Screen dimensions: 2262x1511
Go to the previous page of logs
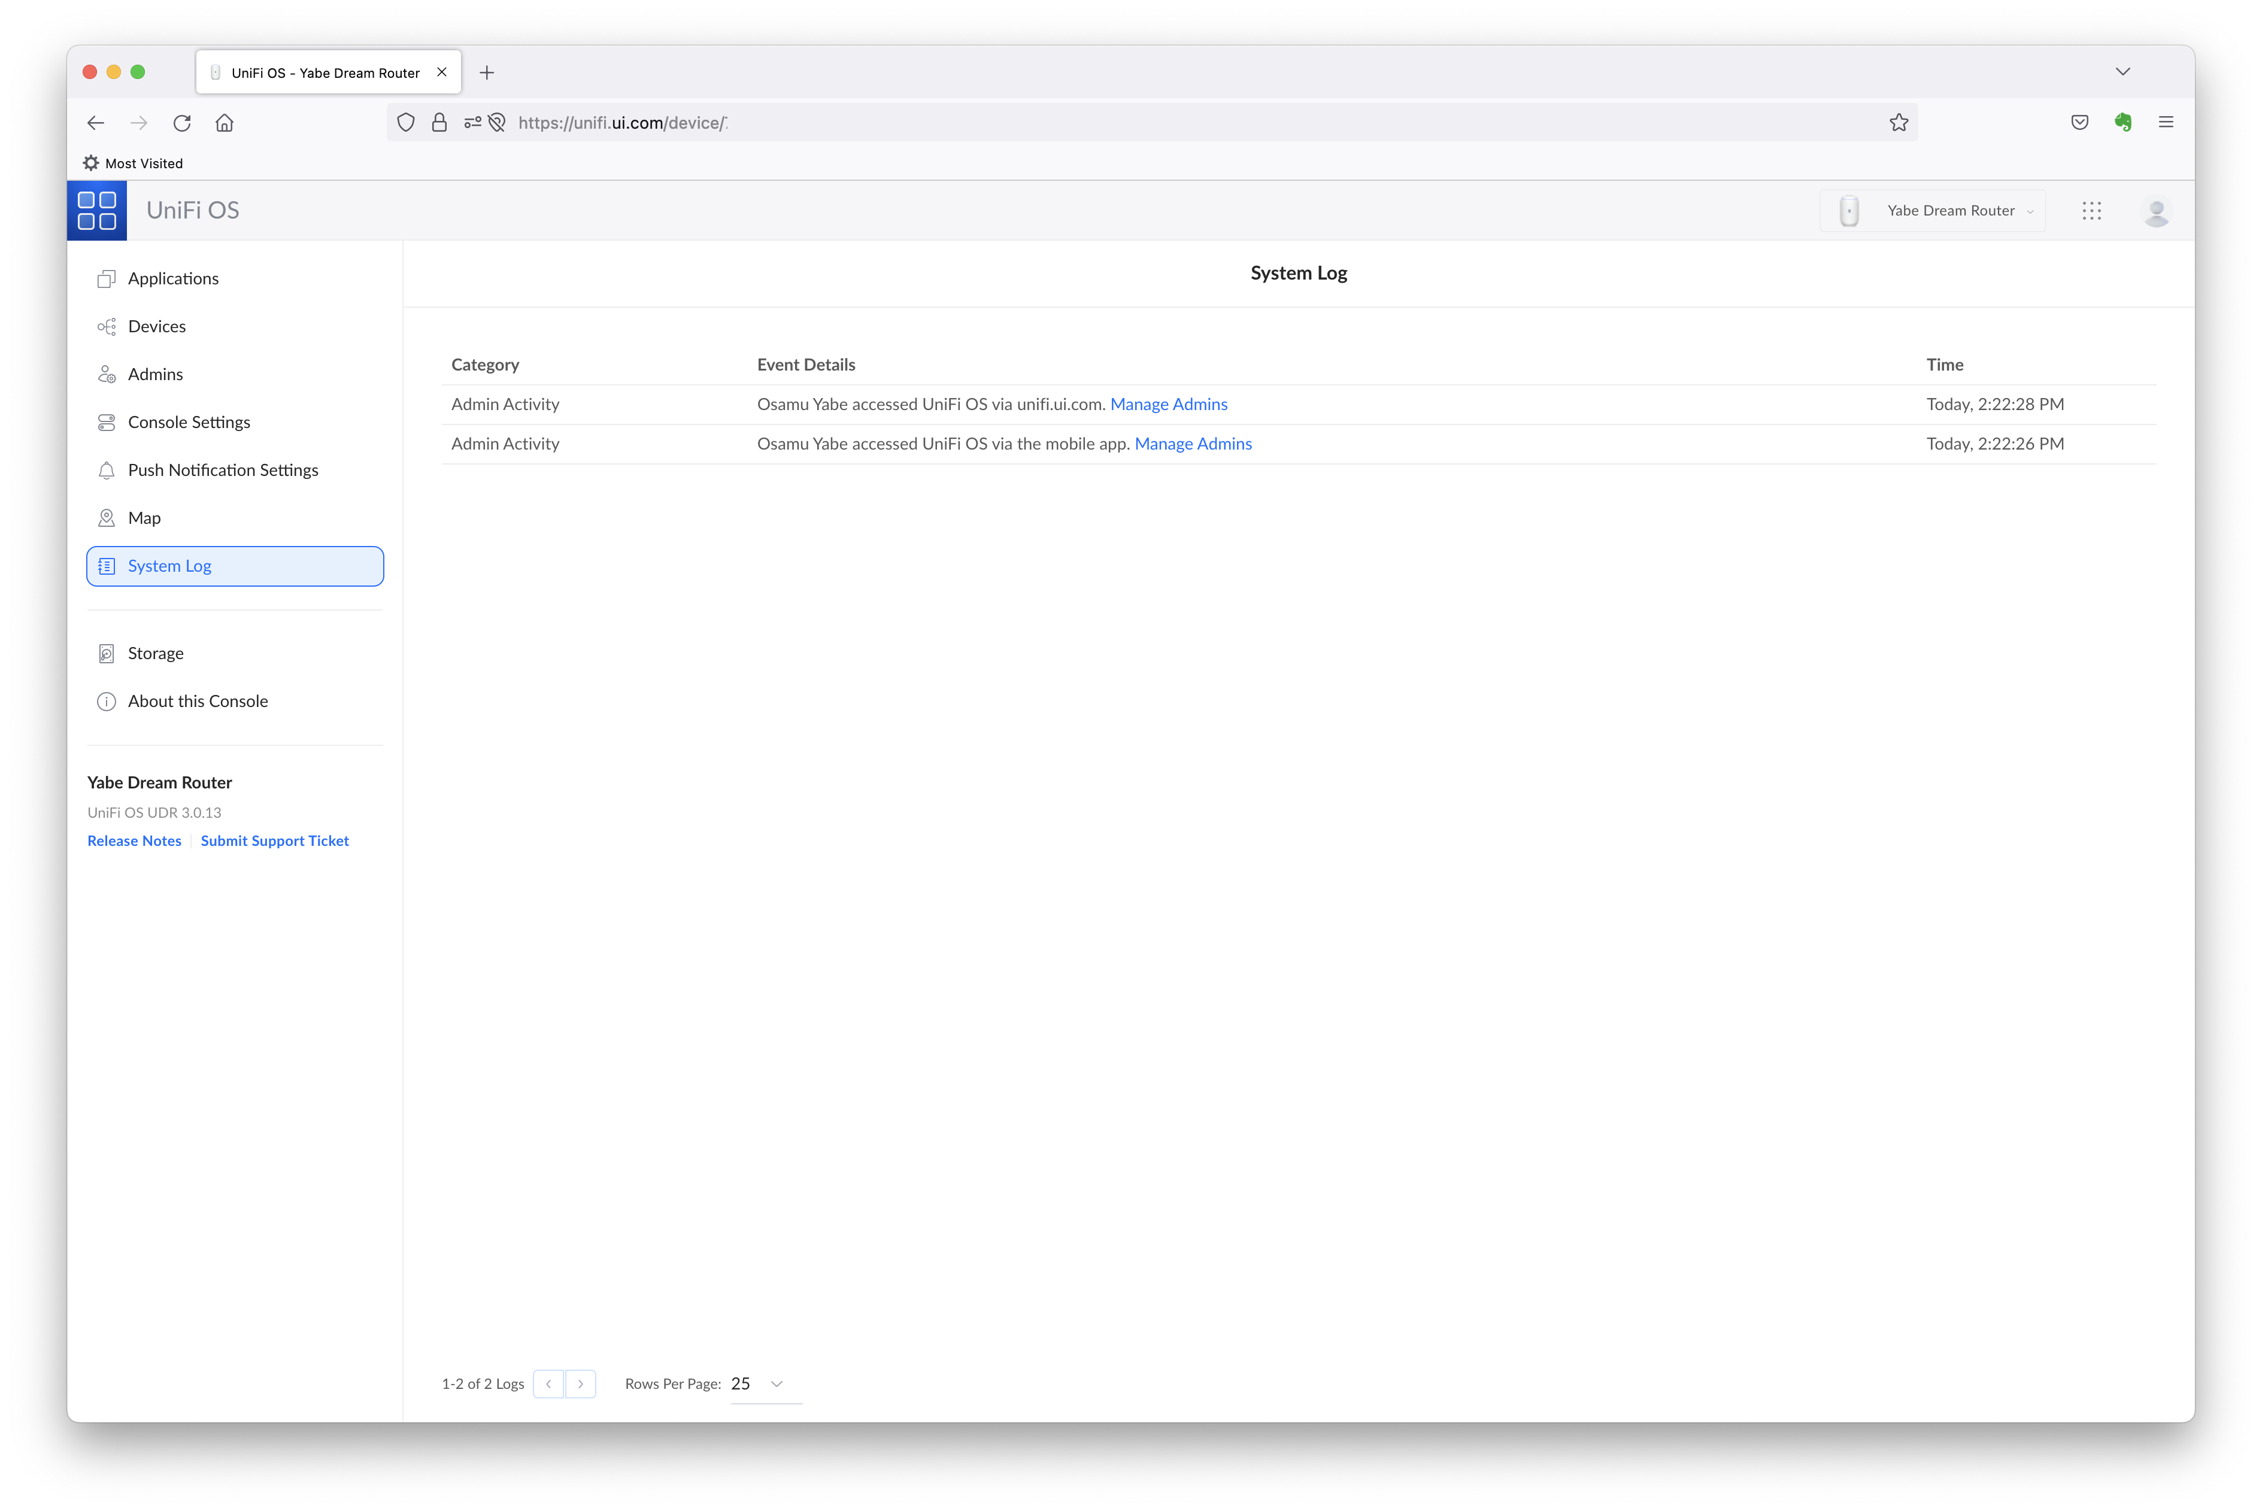point(548,1384)
